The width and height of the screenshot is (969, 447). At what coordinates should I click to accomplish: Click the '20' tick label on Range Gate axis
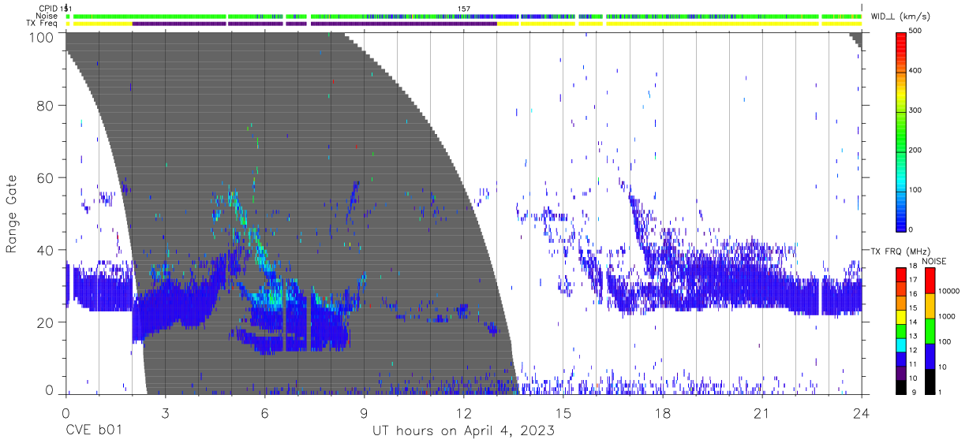(x=44, y=322)
